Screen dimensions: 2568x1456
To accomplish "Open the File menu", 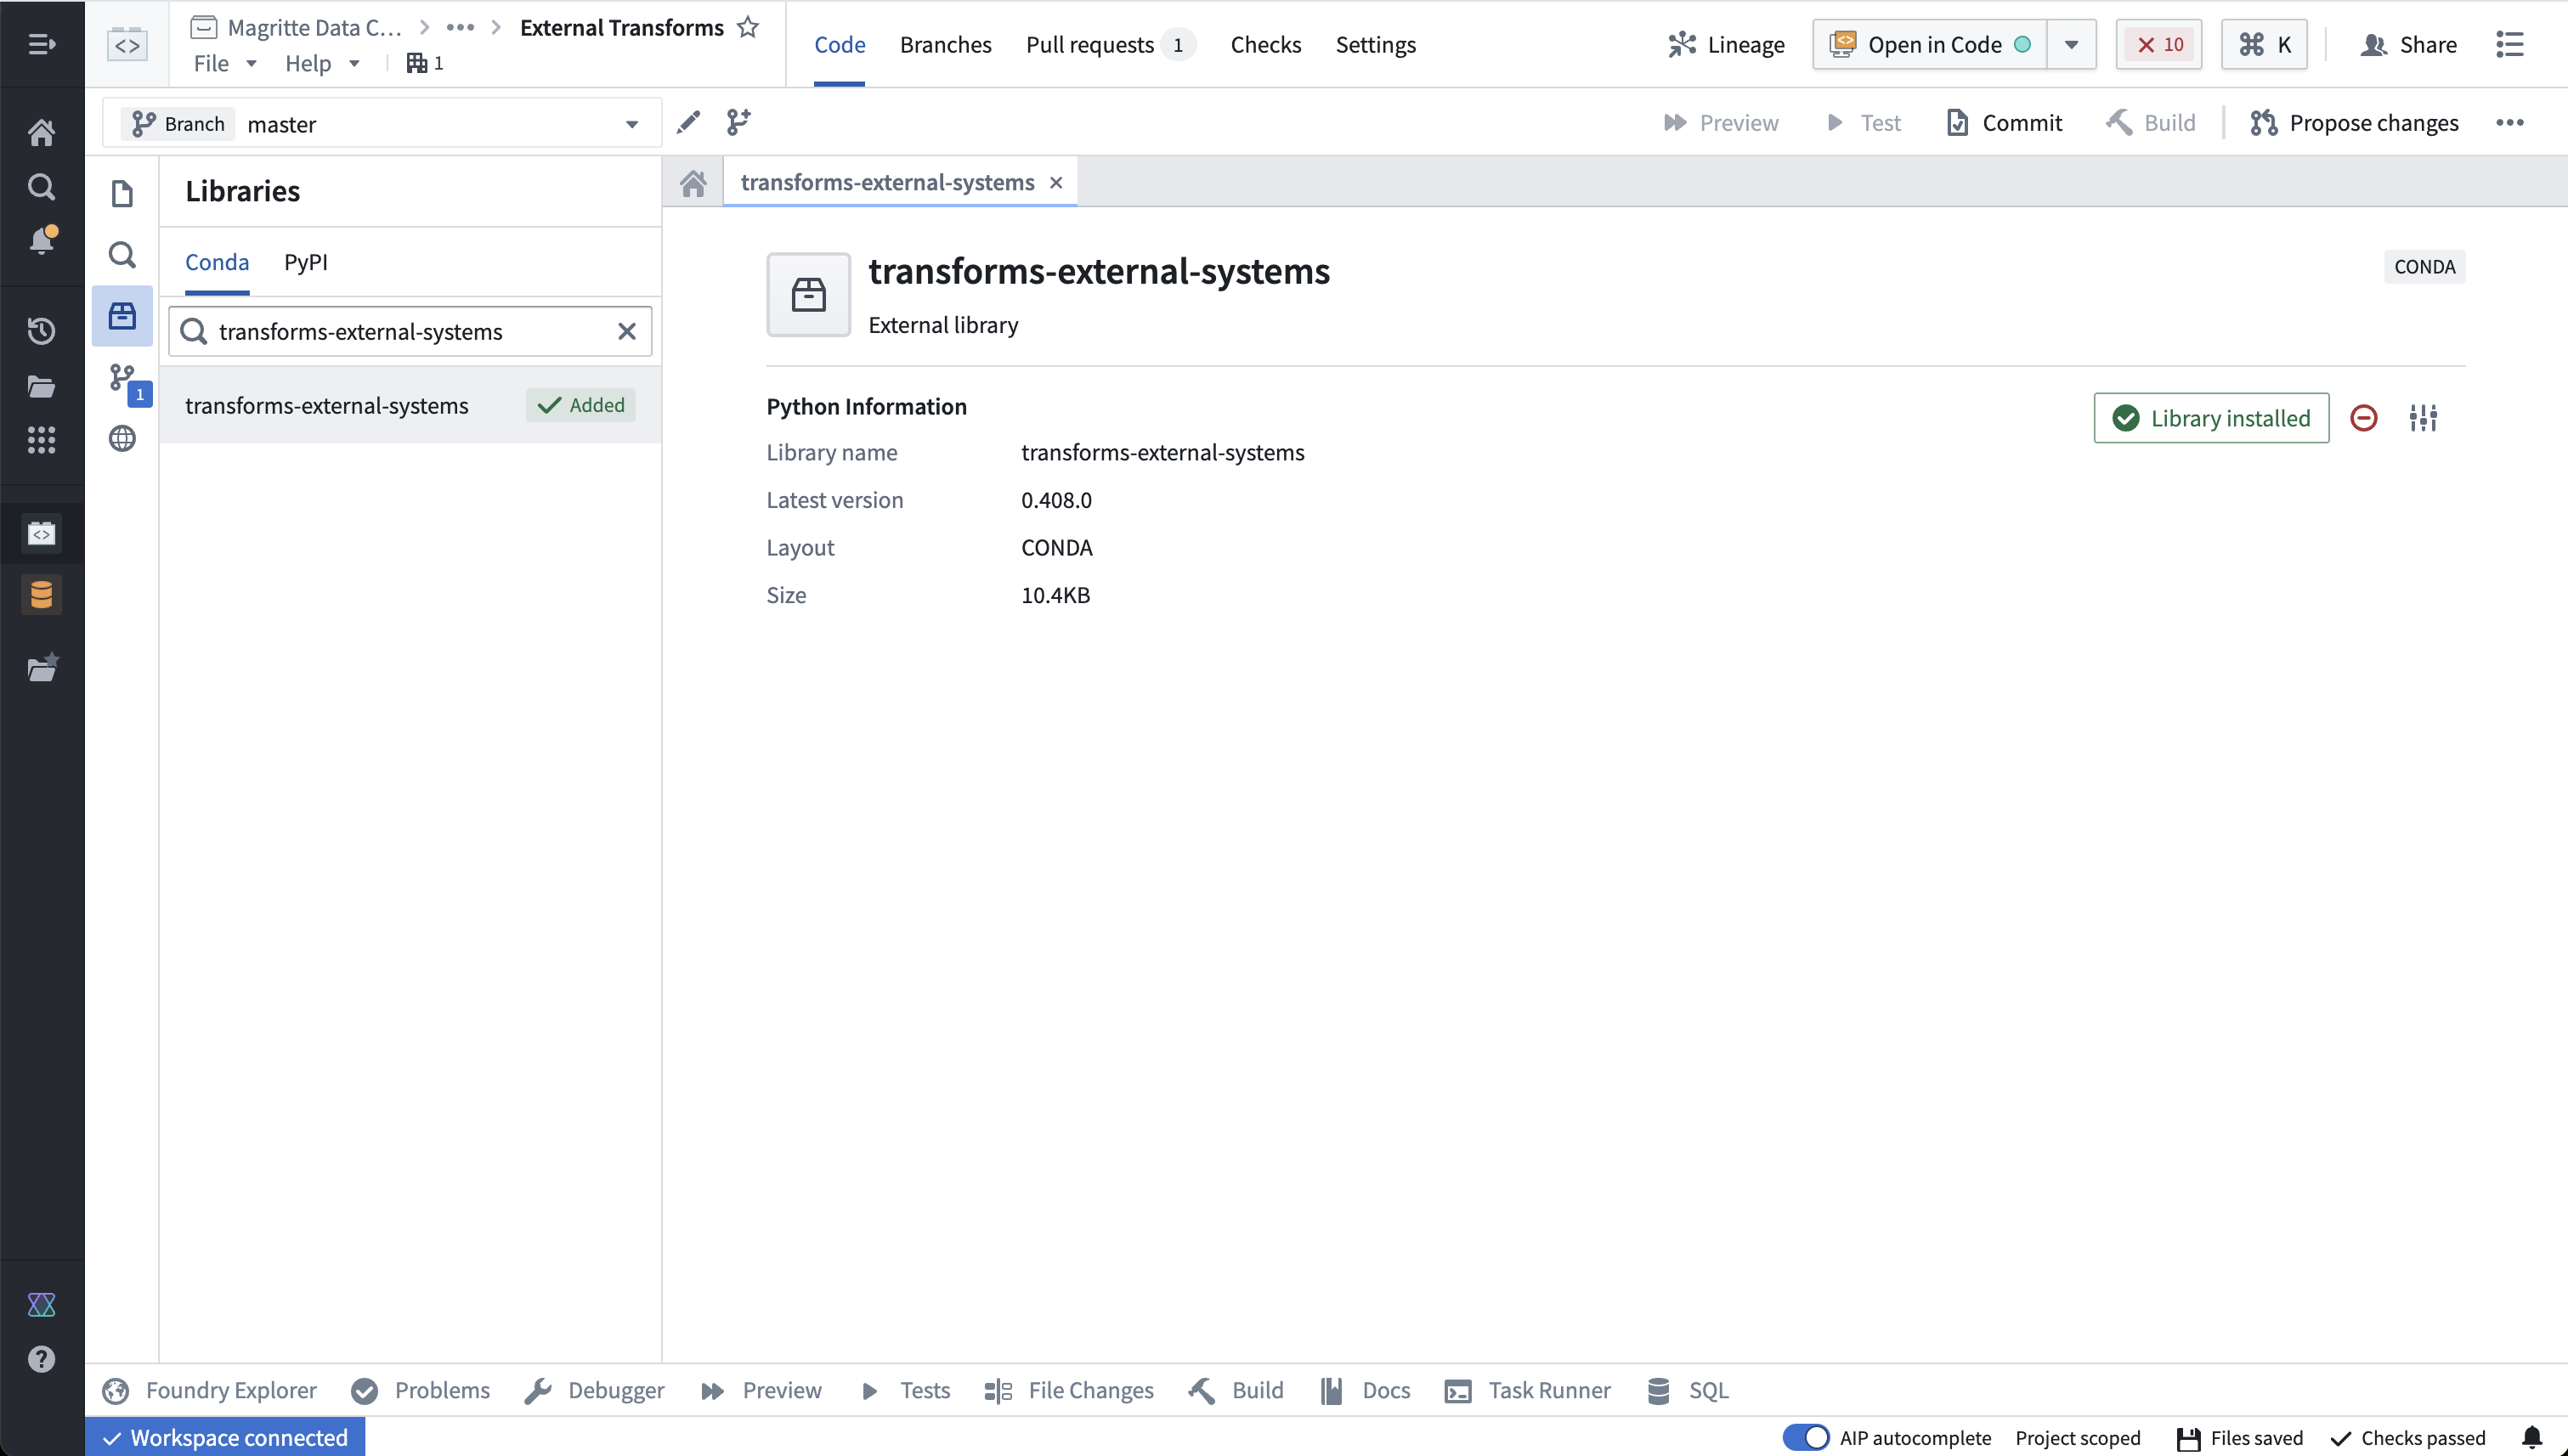I will (225, 63).
